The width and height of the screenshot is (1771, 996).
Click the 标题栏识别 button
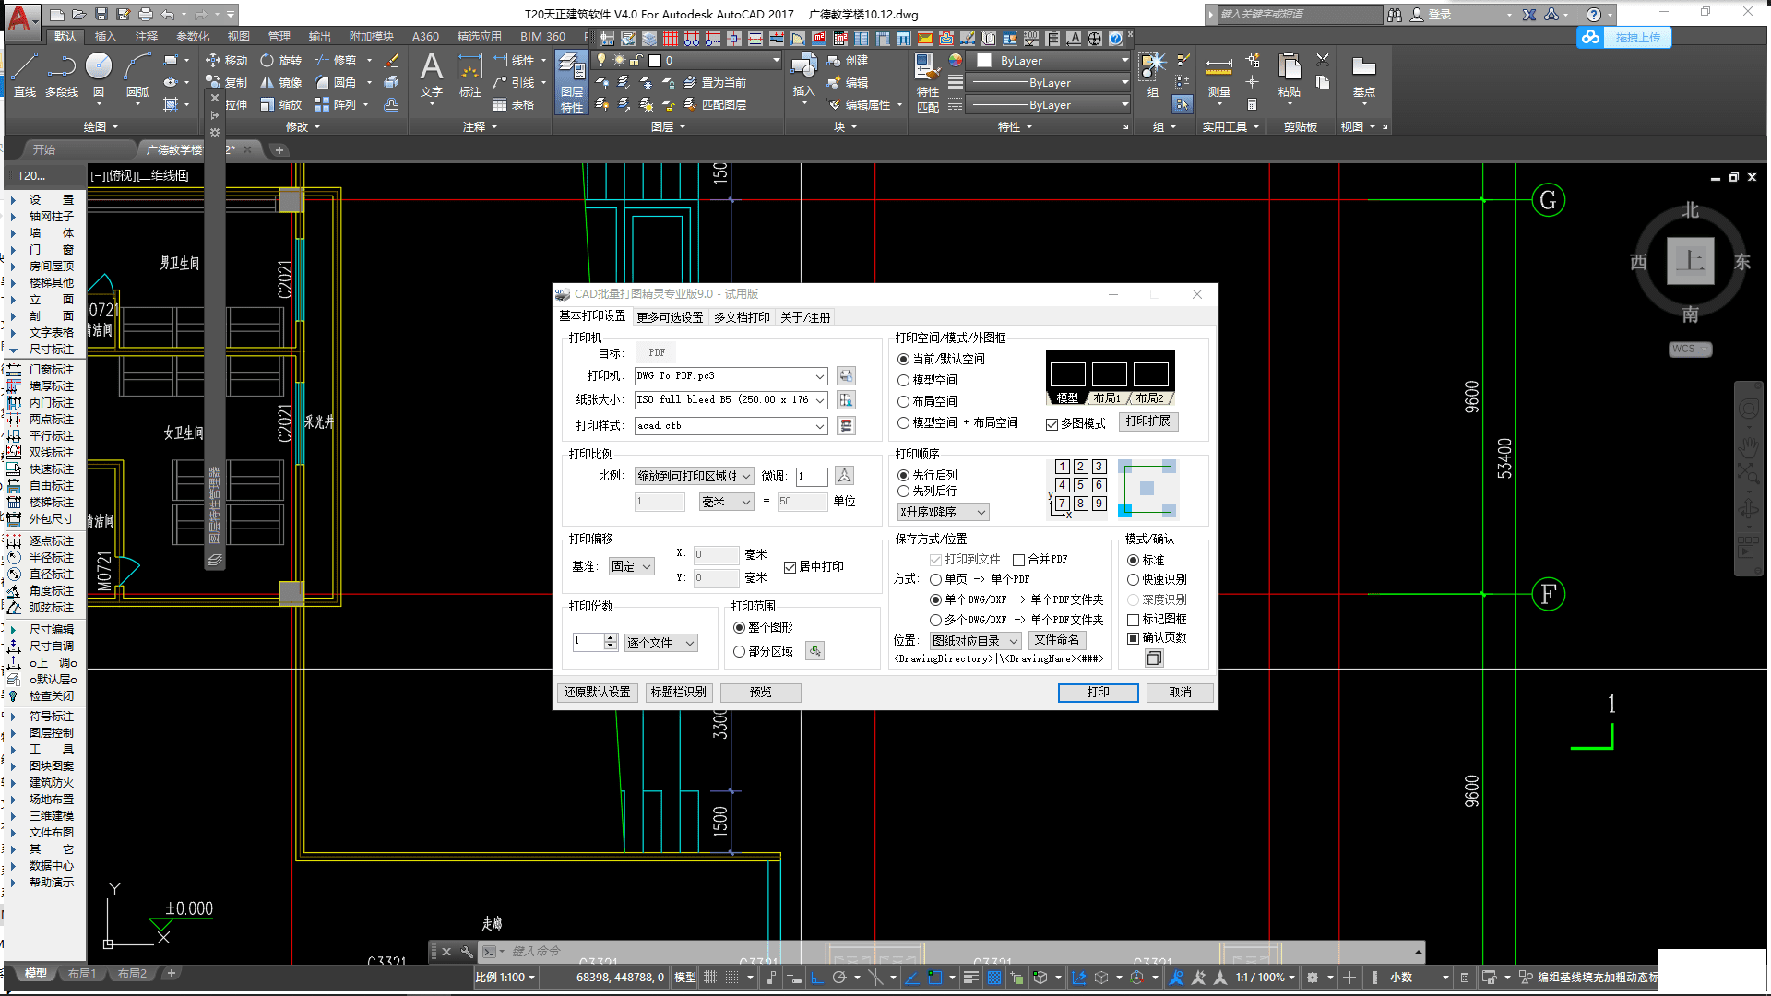[x=678, y=692]
